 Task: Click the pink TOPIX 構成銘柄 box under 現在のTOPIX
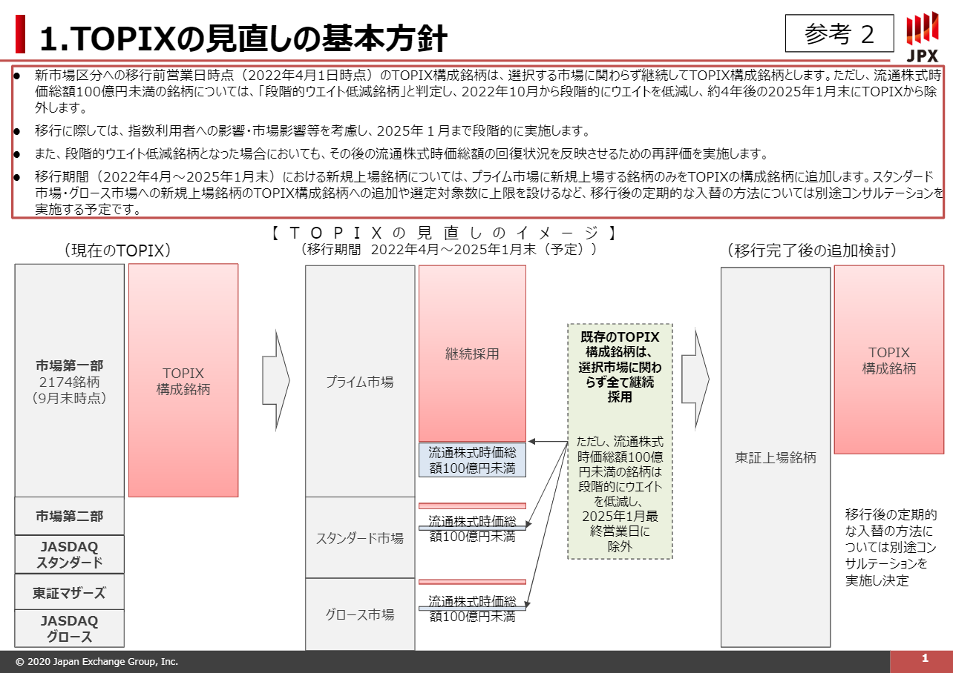[x=183, y=380]
